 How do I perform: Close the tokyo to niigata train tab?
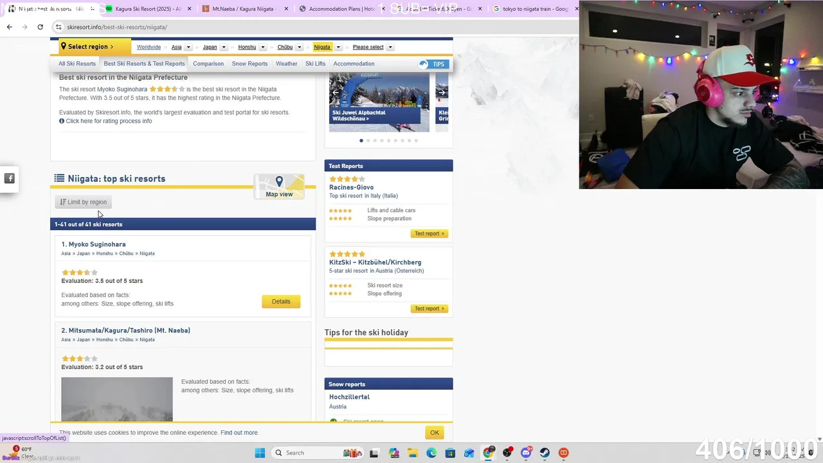point(576,9)
